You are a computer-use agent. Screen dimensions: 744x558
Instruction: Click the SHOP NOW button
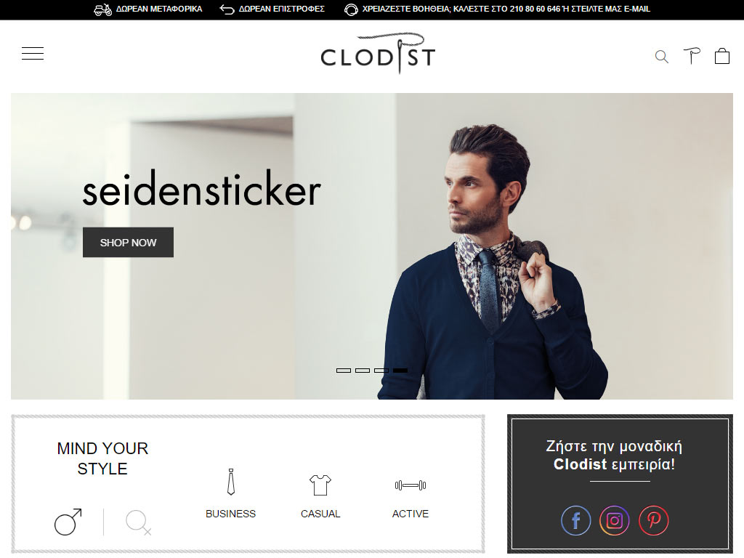[128, 243]
